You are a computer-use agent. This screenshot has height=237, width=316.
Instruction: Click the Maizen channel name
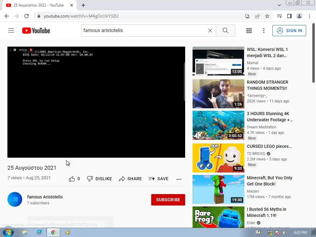(253, 191)
